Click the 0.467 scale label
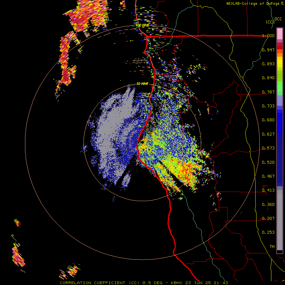This screenshot has width=285, height=285. click(268, 176)
